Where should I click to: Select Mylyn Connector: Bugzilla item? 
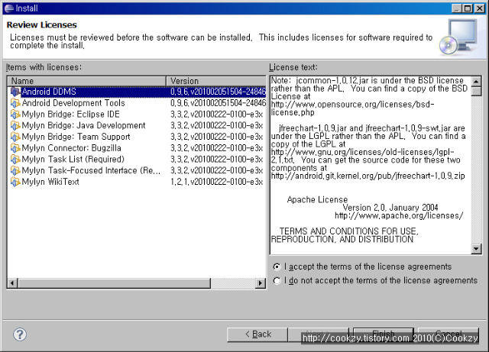(x=137, y=148)
